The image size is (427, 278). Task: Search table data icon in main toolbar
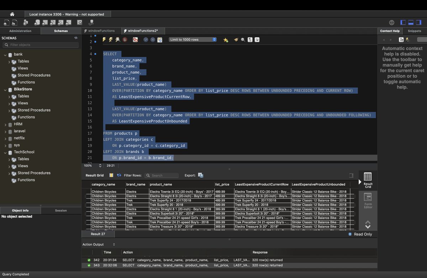click(x=80, y=22)
